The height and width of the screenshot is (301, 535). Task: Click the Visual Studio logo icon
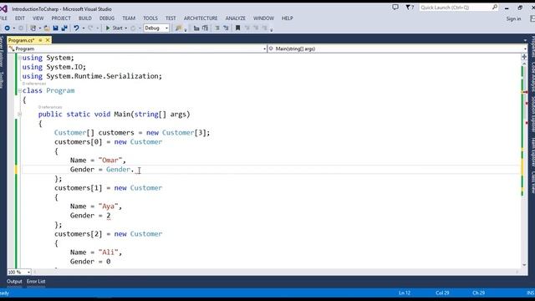(3, 9)
